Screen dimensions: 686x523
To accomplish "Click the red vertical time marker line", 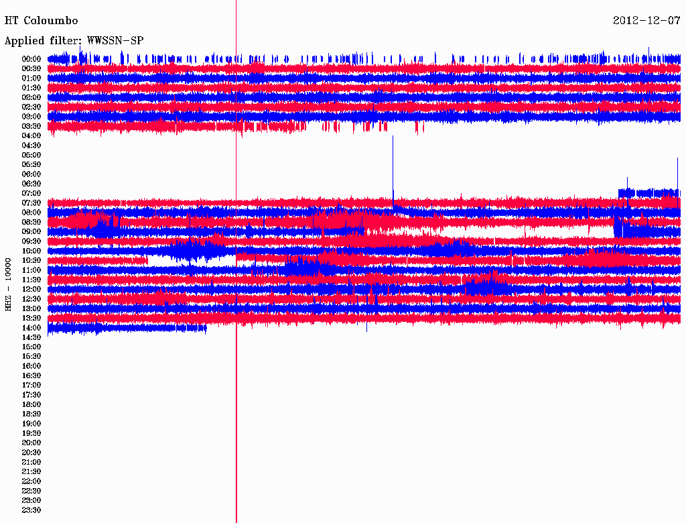I will (x=236, y=261).
